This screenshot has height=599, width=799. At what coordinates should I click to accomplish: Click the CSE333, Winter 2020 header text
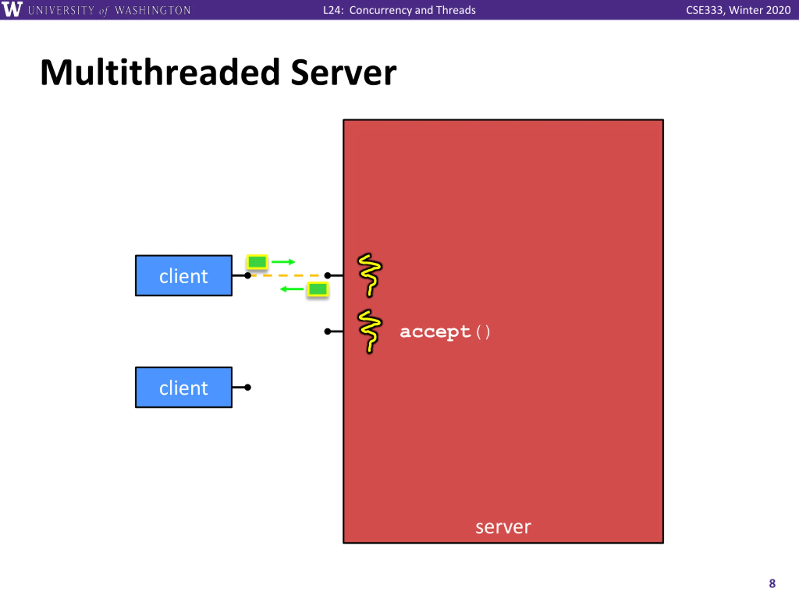[x=738, y=10]
